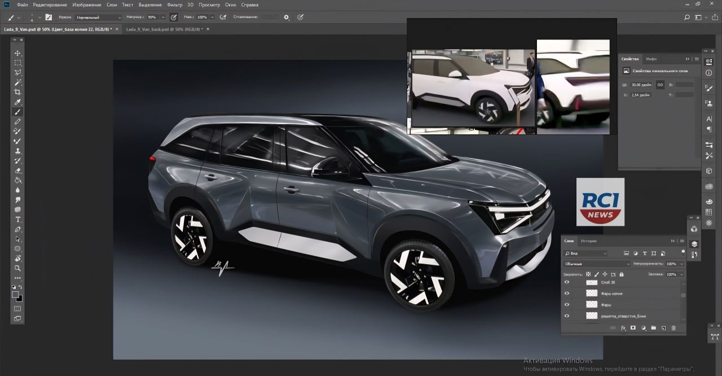Open the flow Наж. dropdown arrow
722x376 pixels.
pos(212,17)
